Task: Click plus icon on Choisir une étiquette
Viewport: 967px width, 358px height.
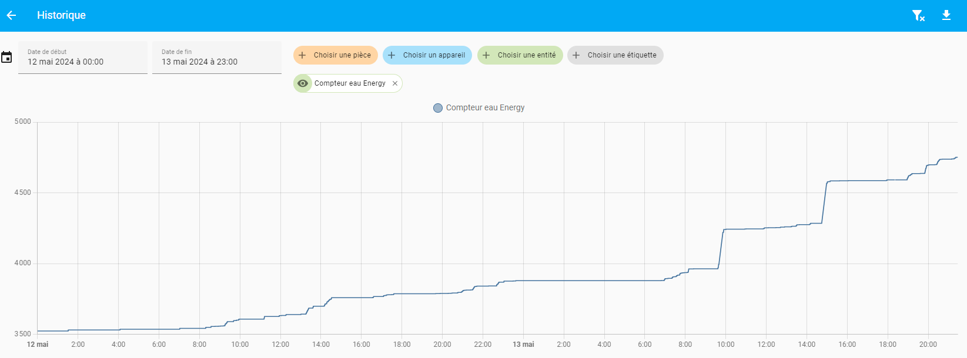Action: point(576,55)
